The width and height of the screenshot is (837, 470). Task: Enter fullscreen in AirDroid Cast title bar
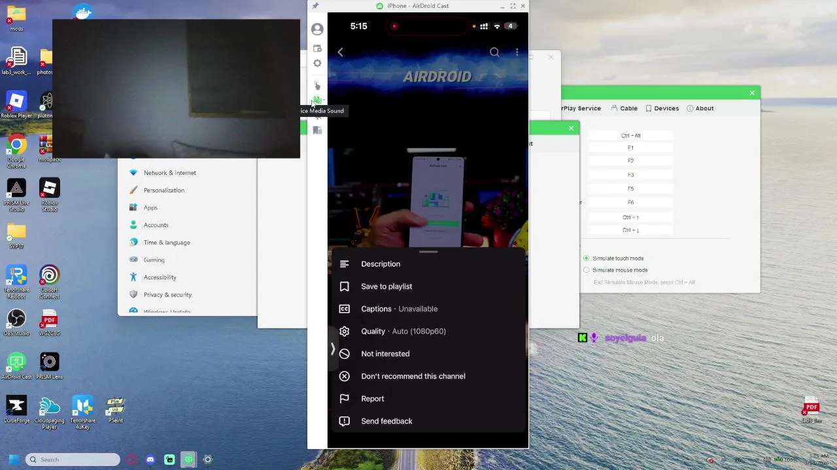click(513, 6)
